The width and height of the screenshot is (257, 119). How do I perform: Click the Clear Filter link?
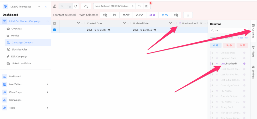click(243, 38)
